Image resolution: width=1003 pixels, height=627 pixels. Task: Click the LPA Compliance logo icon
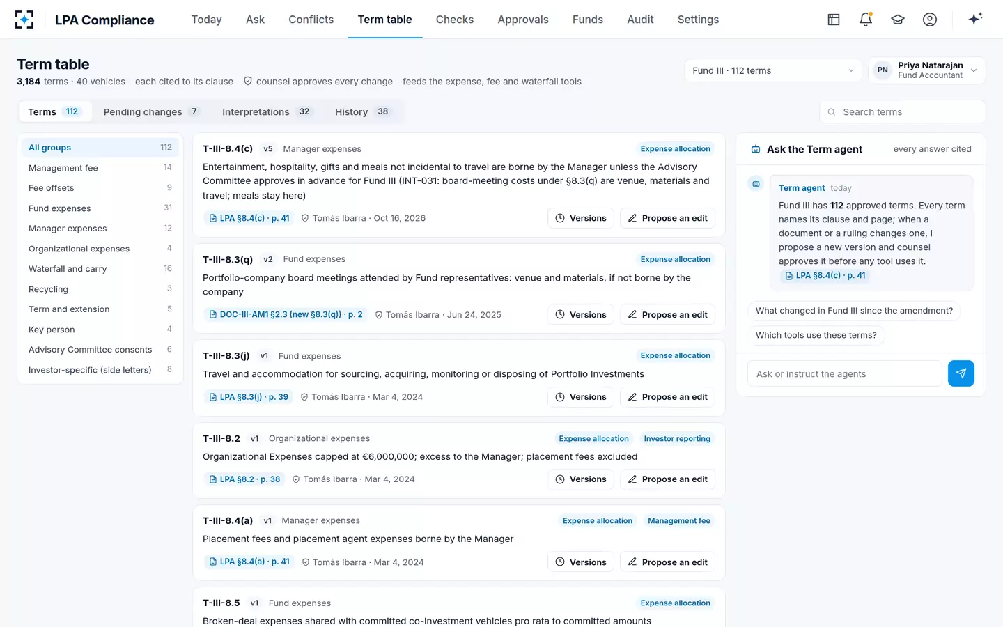pos(24,20)
